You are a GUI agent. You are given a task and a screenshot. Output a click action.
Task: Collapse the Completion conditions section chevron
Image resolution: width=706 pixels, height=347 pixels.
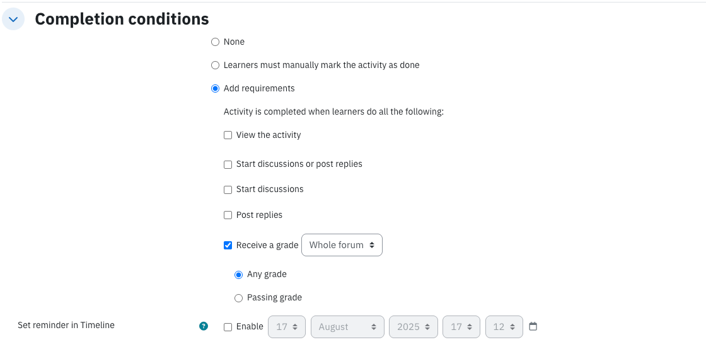point(13,20)
